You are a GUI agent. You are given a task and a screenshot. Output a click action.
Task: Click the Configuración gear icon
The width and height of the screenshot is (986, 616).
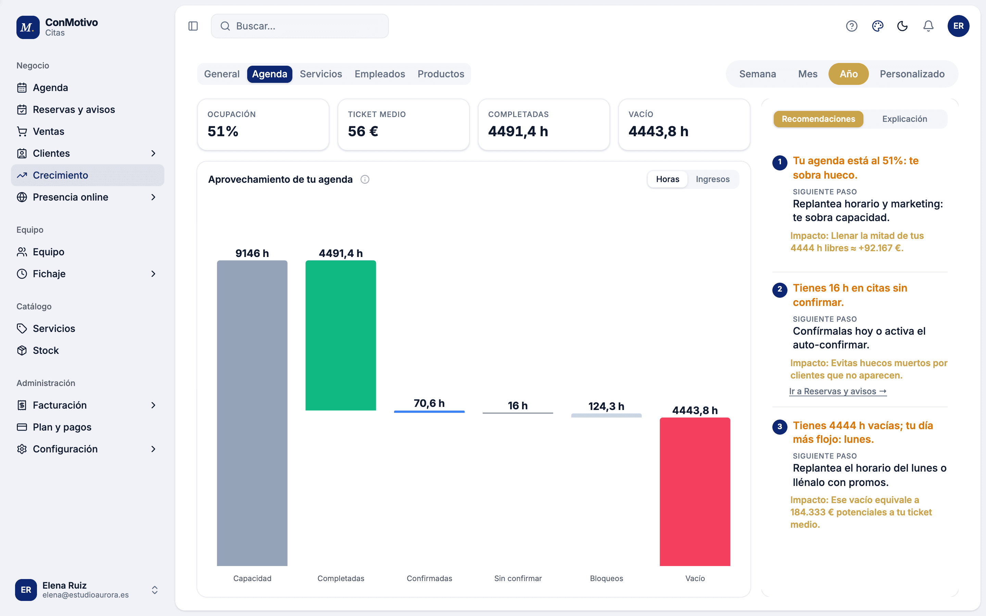pos(22,449)
